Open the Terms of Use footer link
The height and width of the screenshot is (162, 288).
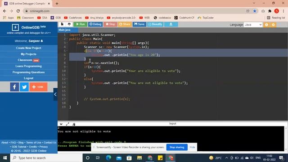point(33,143)
